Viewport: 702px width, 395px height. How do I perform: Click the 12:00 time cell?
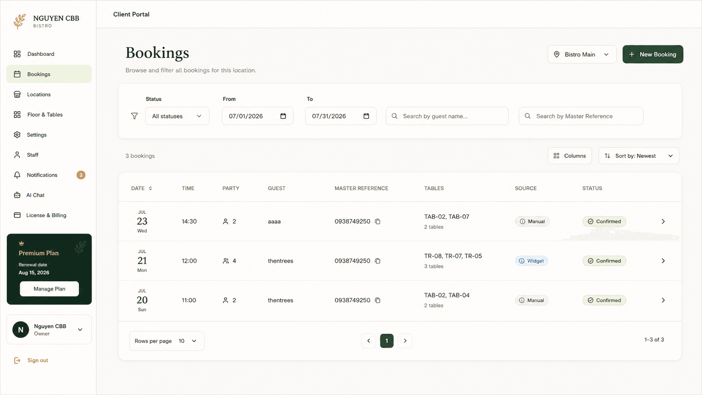(189, 261)
